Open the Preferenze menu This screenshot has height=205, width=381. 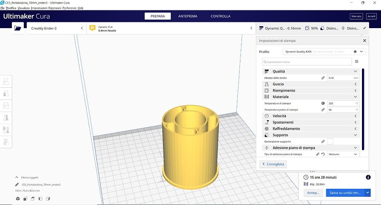(70, 8)
